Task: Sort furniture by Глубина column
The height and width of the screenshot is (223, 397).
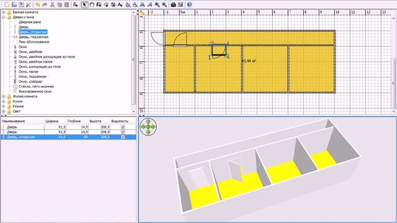Action: pyautogui.click(x=77, y=121)
